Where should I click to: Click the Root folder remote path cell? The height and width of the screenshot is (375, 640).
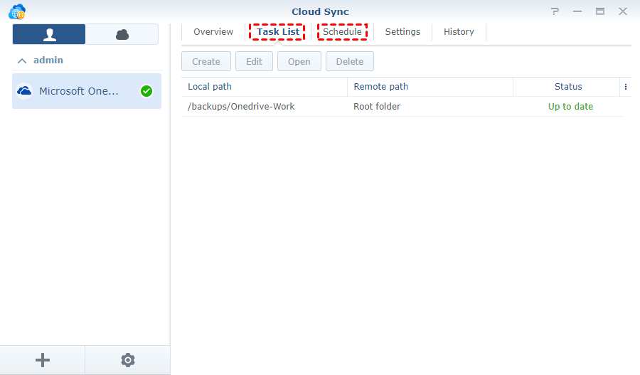coord(377,107)
